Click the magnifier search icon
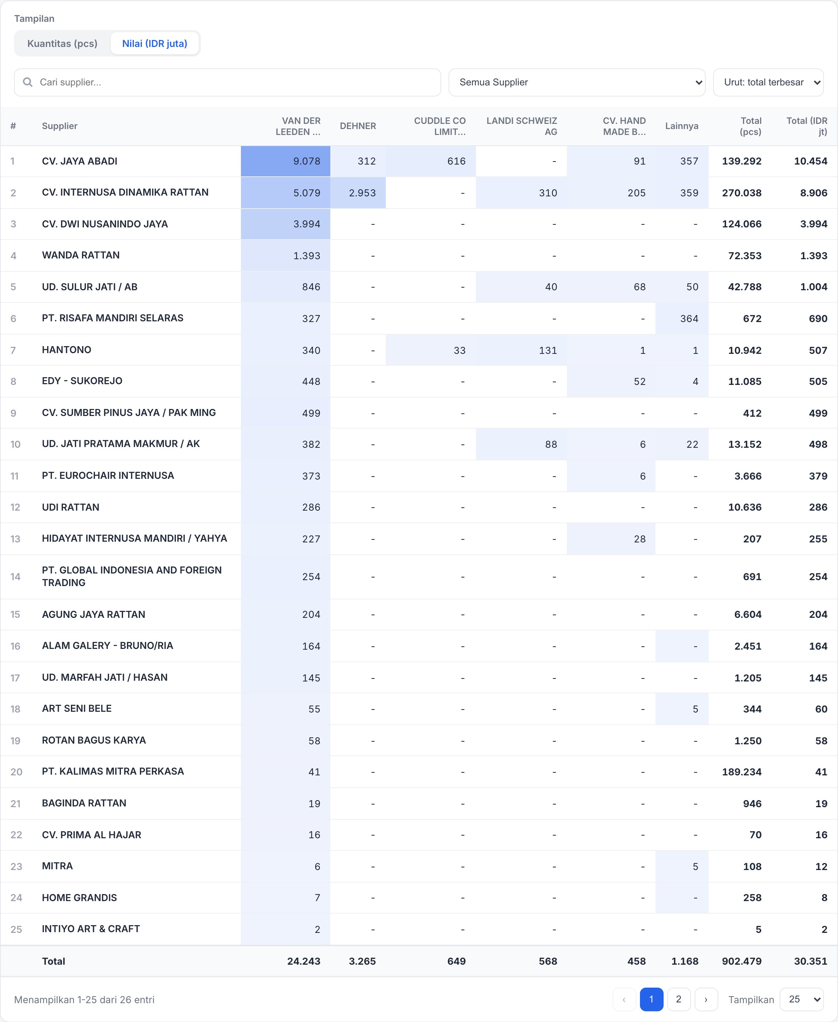 [x=28, y=82]
